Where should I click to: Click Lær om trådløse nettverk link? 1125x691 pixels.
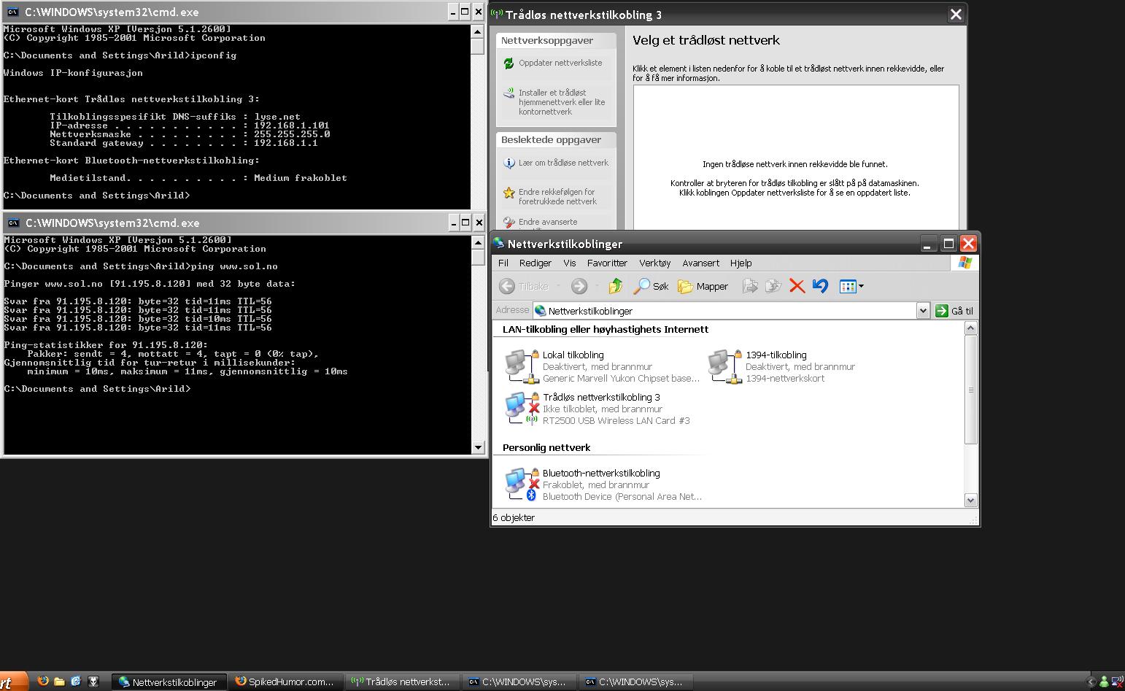pyautogui.click(x=563, y=163)
